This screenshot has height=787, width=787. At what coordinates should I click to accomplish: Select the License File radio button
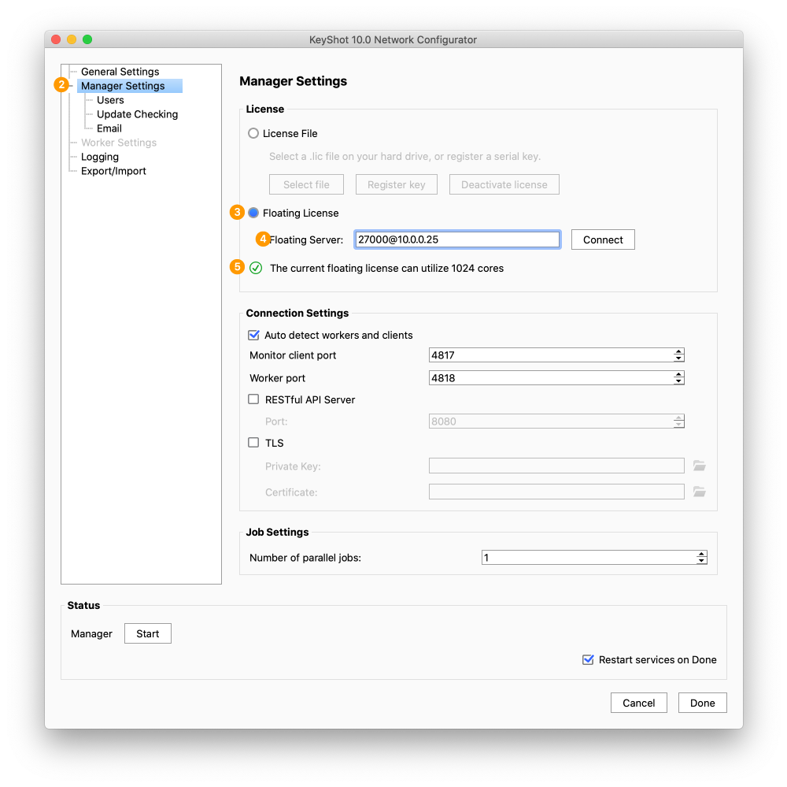point(253,133)
